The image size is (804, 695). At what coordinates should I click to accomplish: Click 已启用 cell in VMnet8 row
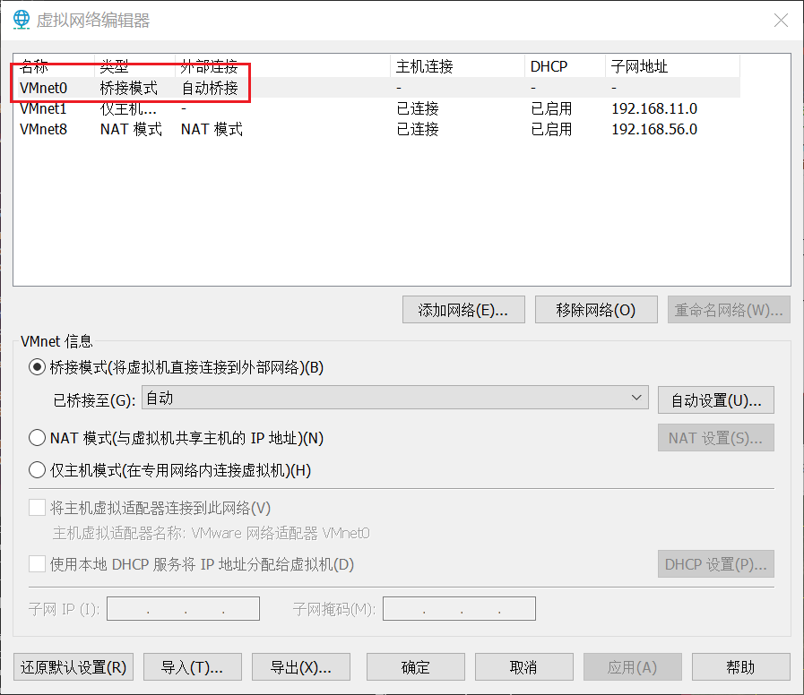coord(552,129)
